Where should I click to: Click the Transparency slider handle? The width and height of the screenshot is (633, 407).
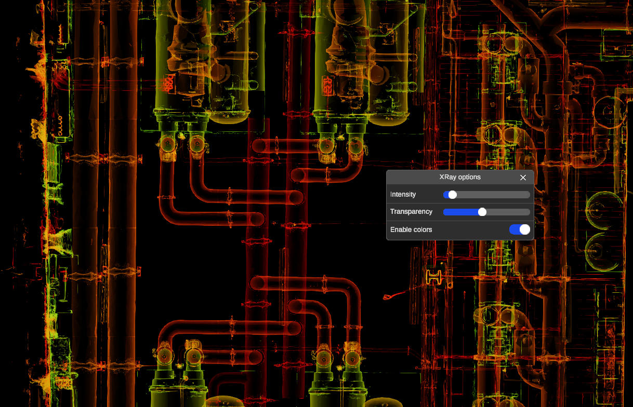point(482,212)
